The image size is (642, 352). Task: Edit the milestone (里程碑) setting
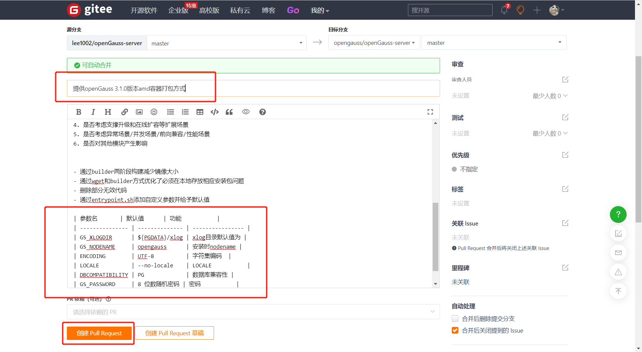pos(565,268)
